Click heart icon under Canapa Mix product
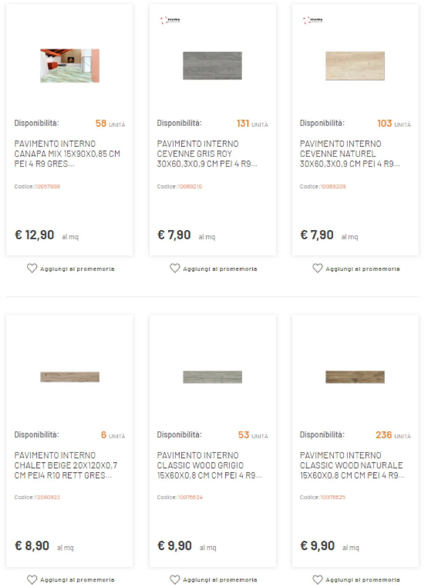The height and width of the screenshot is (585, 424). (x=32, y=268)
